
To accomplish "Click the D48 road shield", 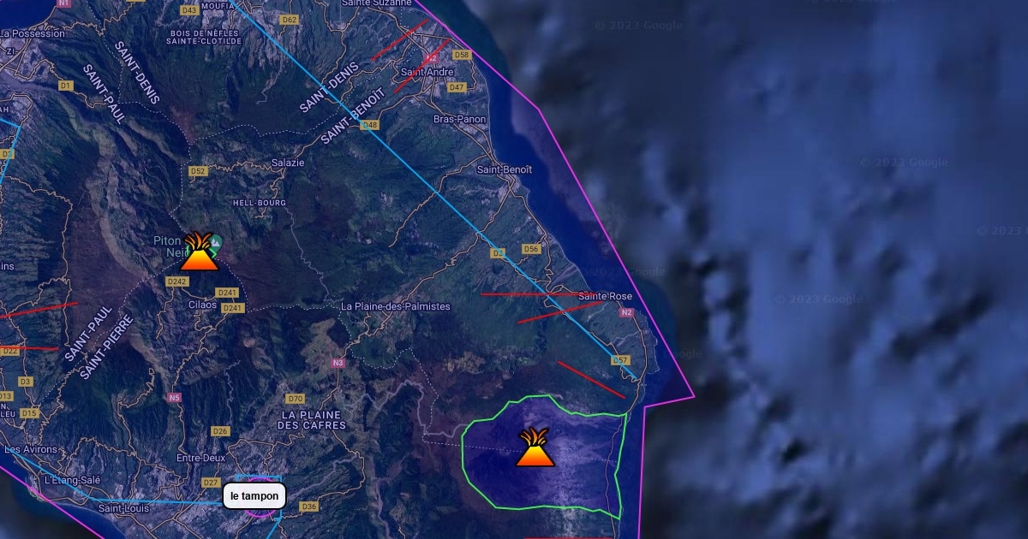I will [x=369, y=125].
